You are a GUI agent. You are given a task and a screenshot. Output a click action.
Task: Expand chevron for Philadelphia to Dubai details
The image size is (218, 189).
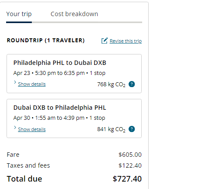[x=15, y=82]
